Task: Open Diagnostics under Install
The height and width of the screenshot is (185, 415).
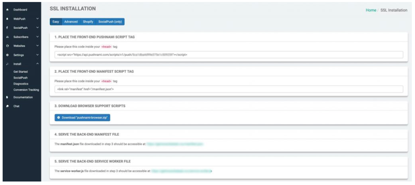Action: click(21, 84)
